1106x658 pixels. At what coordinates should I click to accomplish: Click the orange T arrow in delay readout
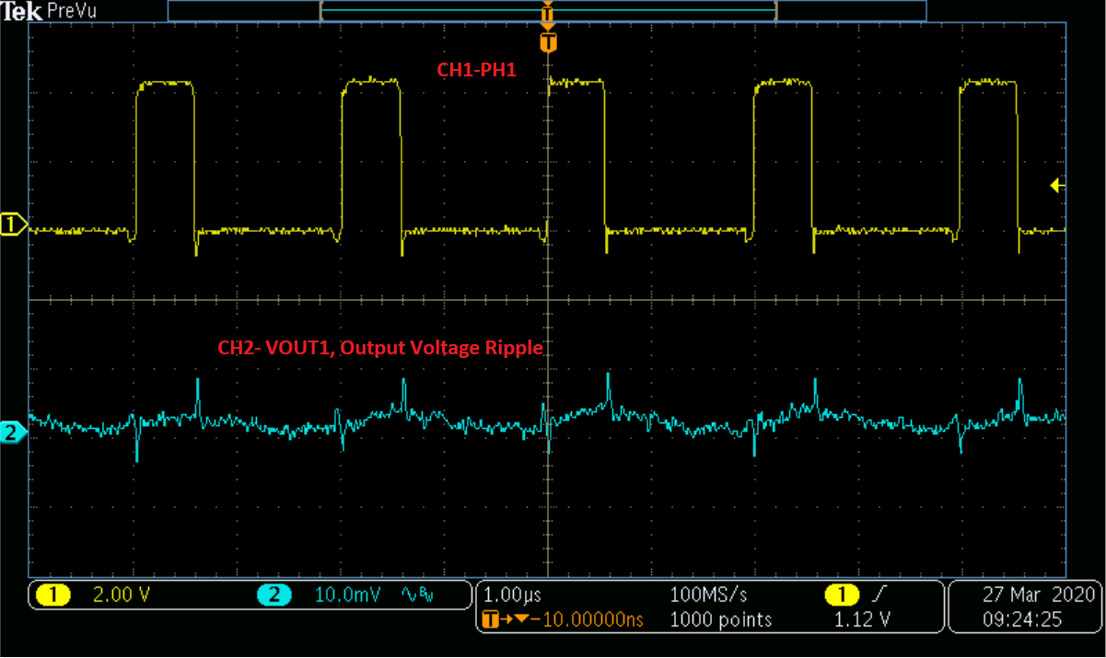[x=488, y=620]
